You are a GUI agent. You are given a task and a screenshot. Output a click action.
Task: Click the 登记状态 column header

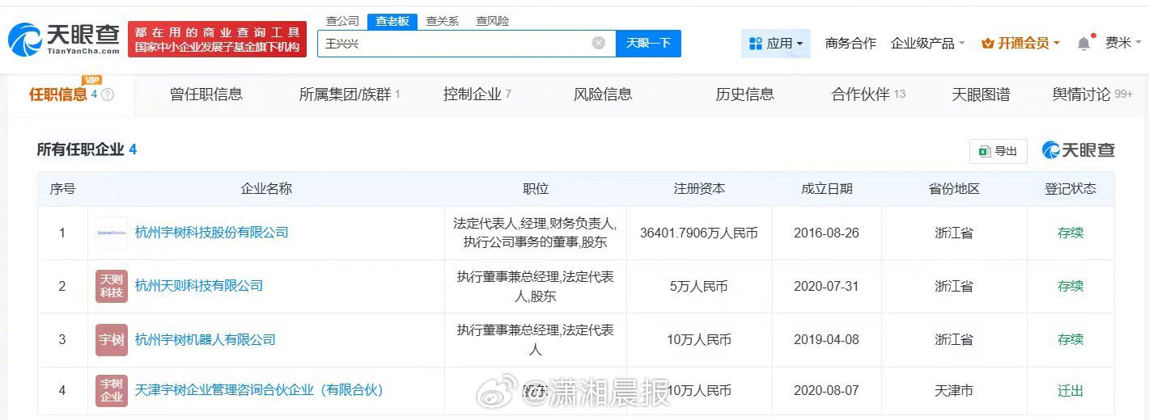tap(1071, 189)
